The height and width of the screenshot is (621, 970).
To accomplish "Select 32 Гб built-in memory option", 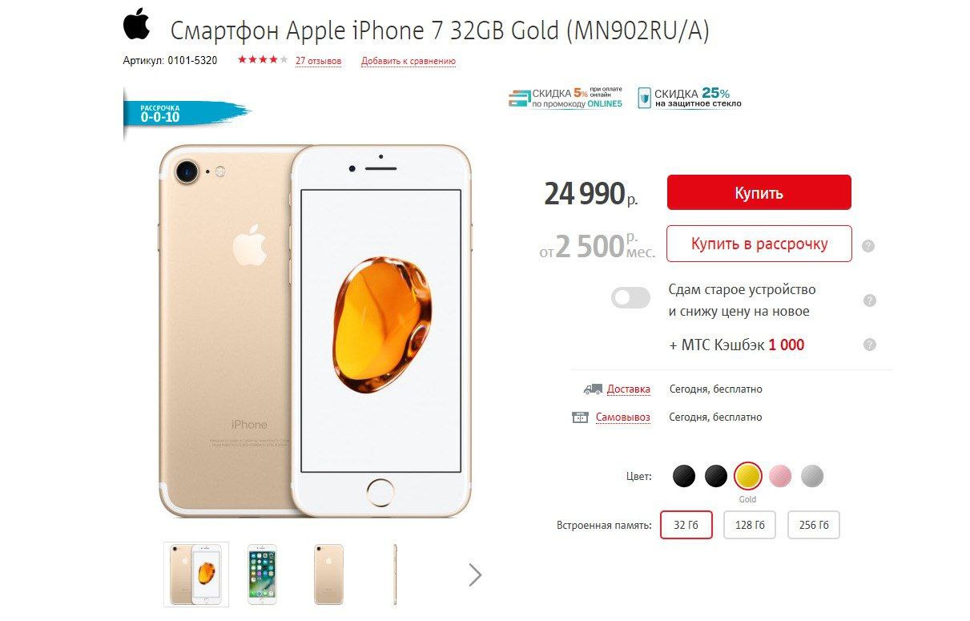I will point(686,526).
